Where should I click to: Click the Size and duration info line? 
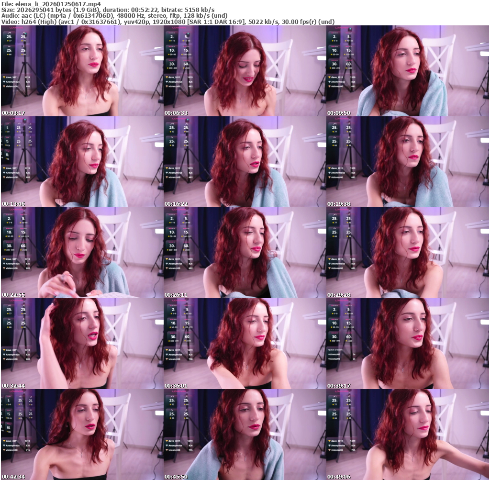(x=108, y=10)
